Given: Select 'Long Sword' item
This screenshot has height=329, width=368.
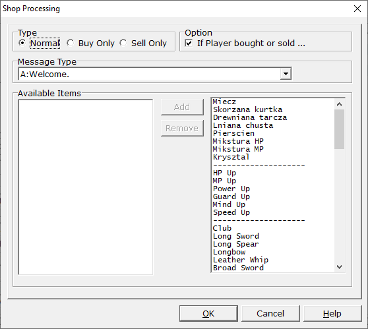Looking at the screenshot, I should (x=273, y=236).
